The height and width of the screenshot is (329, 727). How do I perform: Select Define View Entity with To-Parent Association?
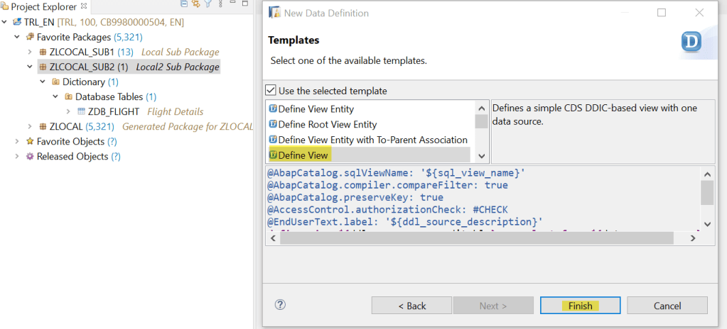[372, 140]
